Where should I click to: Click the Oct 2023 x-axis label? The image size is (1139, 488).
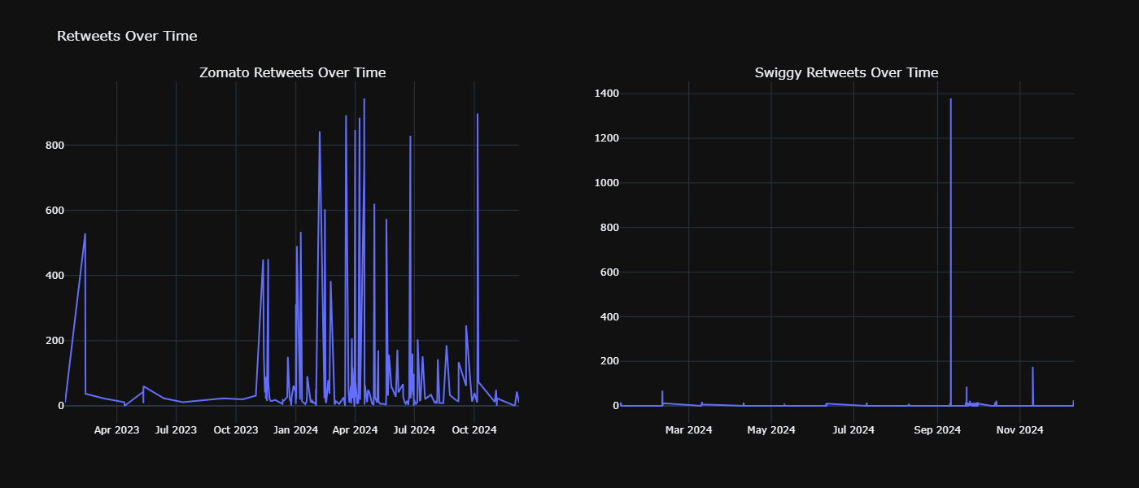(x=236, y=429)
